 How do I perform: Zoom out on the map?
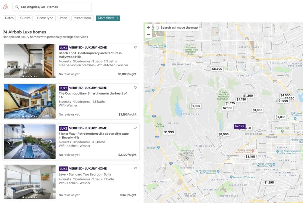tap(149, 35)
